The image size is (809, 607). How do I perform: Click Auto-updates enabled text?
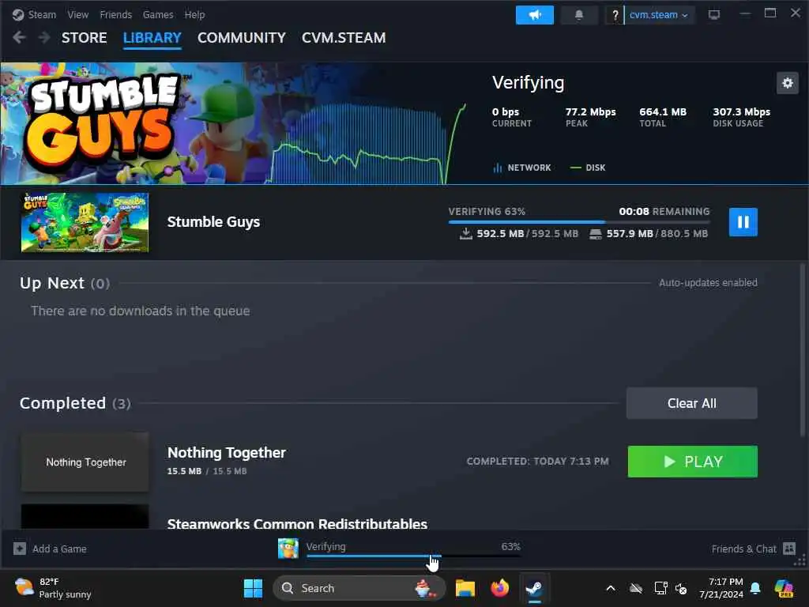pyautogui.click(x=708, y=283)
